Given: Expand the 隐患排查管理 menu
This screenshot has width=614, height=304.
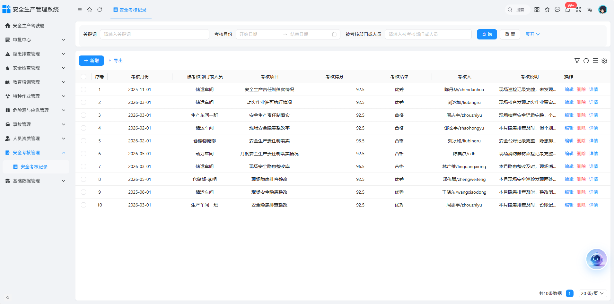Looking at the screenshot, I should point(35,54).
